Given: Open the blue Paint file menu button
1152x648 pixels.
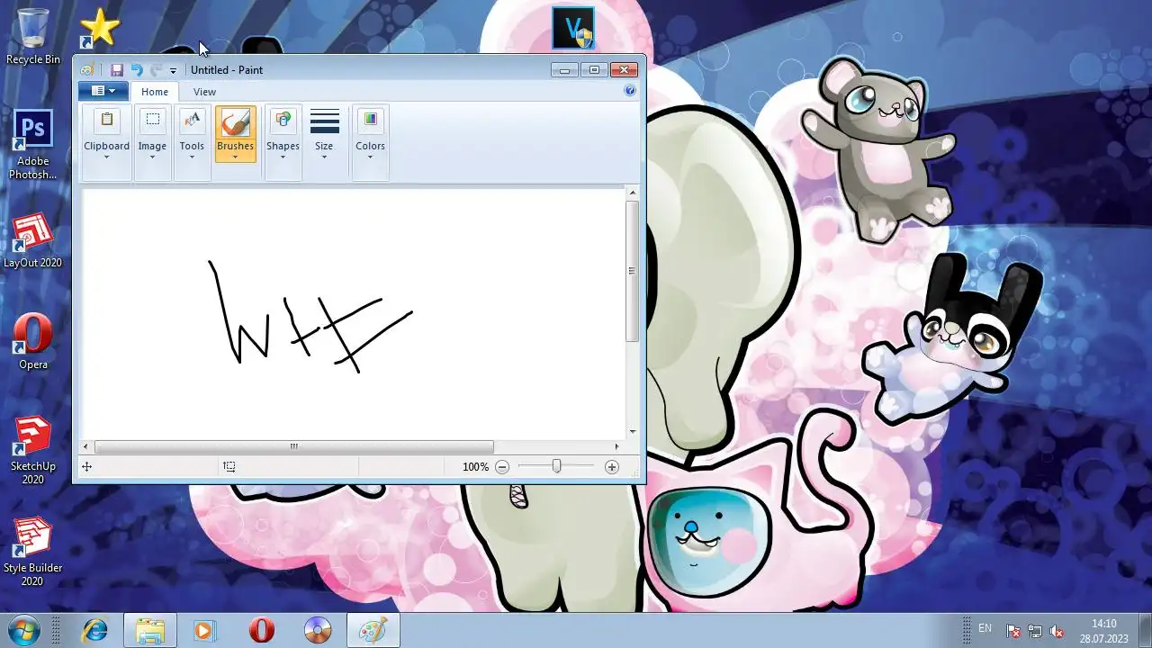Looking at the screenshot, I should pos(103,91).
